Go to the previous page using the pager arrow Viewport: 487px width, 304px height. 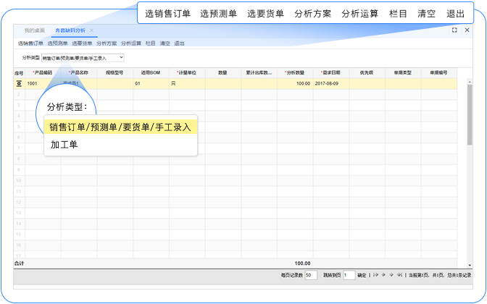(383, 275)
